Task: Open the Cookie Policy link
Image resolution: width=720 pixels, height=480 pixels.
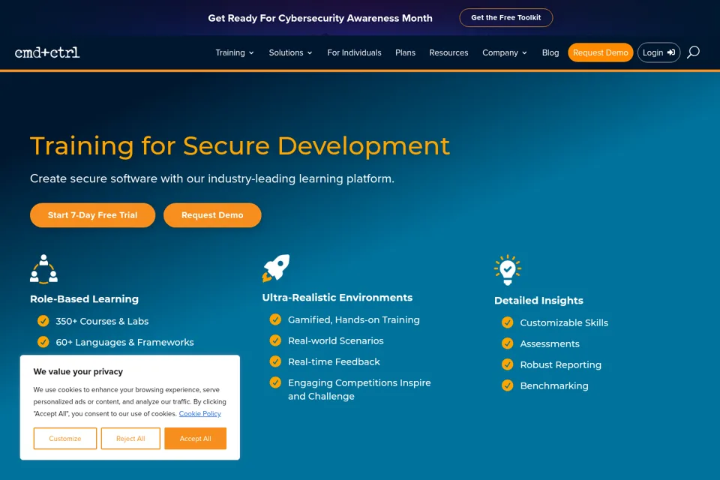Action: (x=199, y=413)
